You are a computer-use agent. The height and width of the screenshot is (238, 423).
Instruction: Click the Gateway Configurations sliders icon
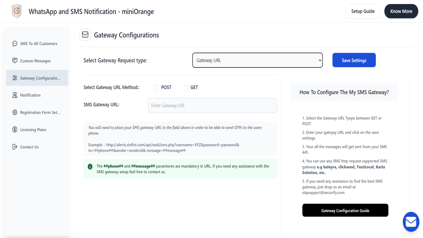[15, 78]
